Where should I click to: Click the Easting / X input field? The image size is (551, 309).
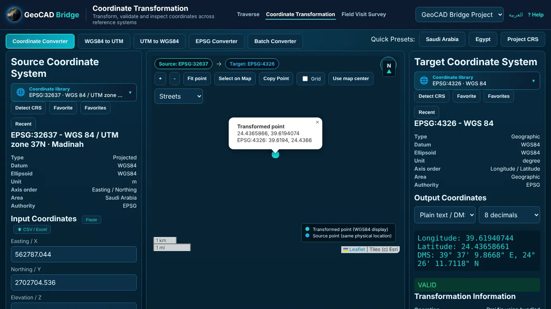tap(74, 254)
